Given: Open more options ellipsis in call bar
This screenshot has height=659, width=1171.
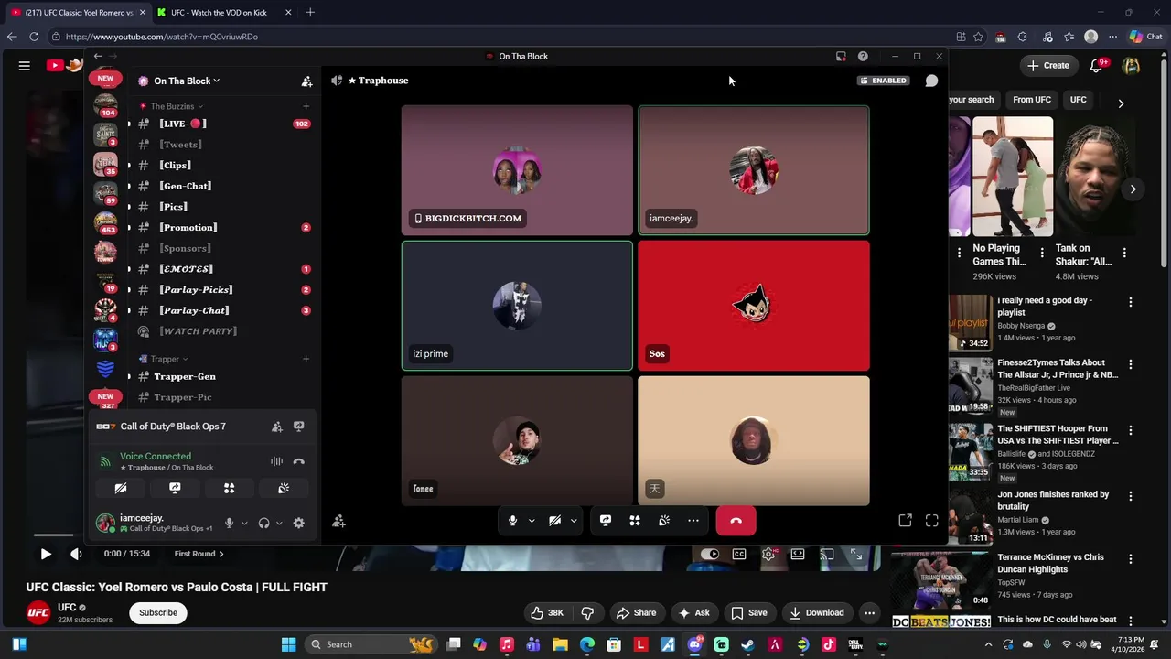Looking at the screenshot, I should [x=693, y=521].
